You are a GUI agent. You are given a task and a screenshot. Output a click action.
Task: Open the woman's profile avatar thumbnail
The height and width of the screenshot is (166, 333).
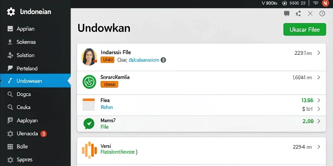coord(89,57)
